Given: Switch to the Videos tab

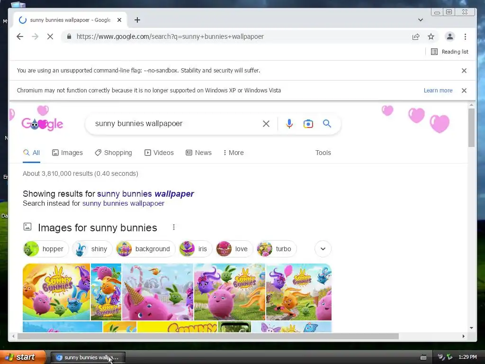Looking at the screenshot, I should [x=159, y=153].
